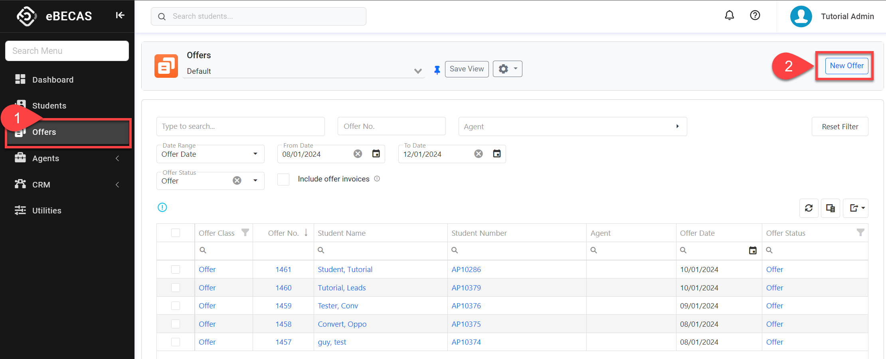886x359 pixels.
Task: Open the column chooser icon
Action: coord(831,208)
